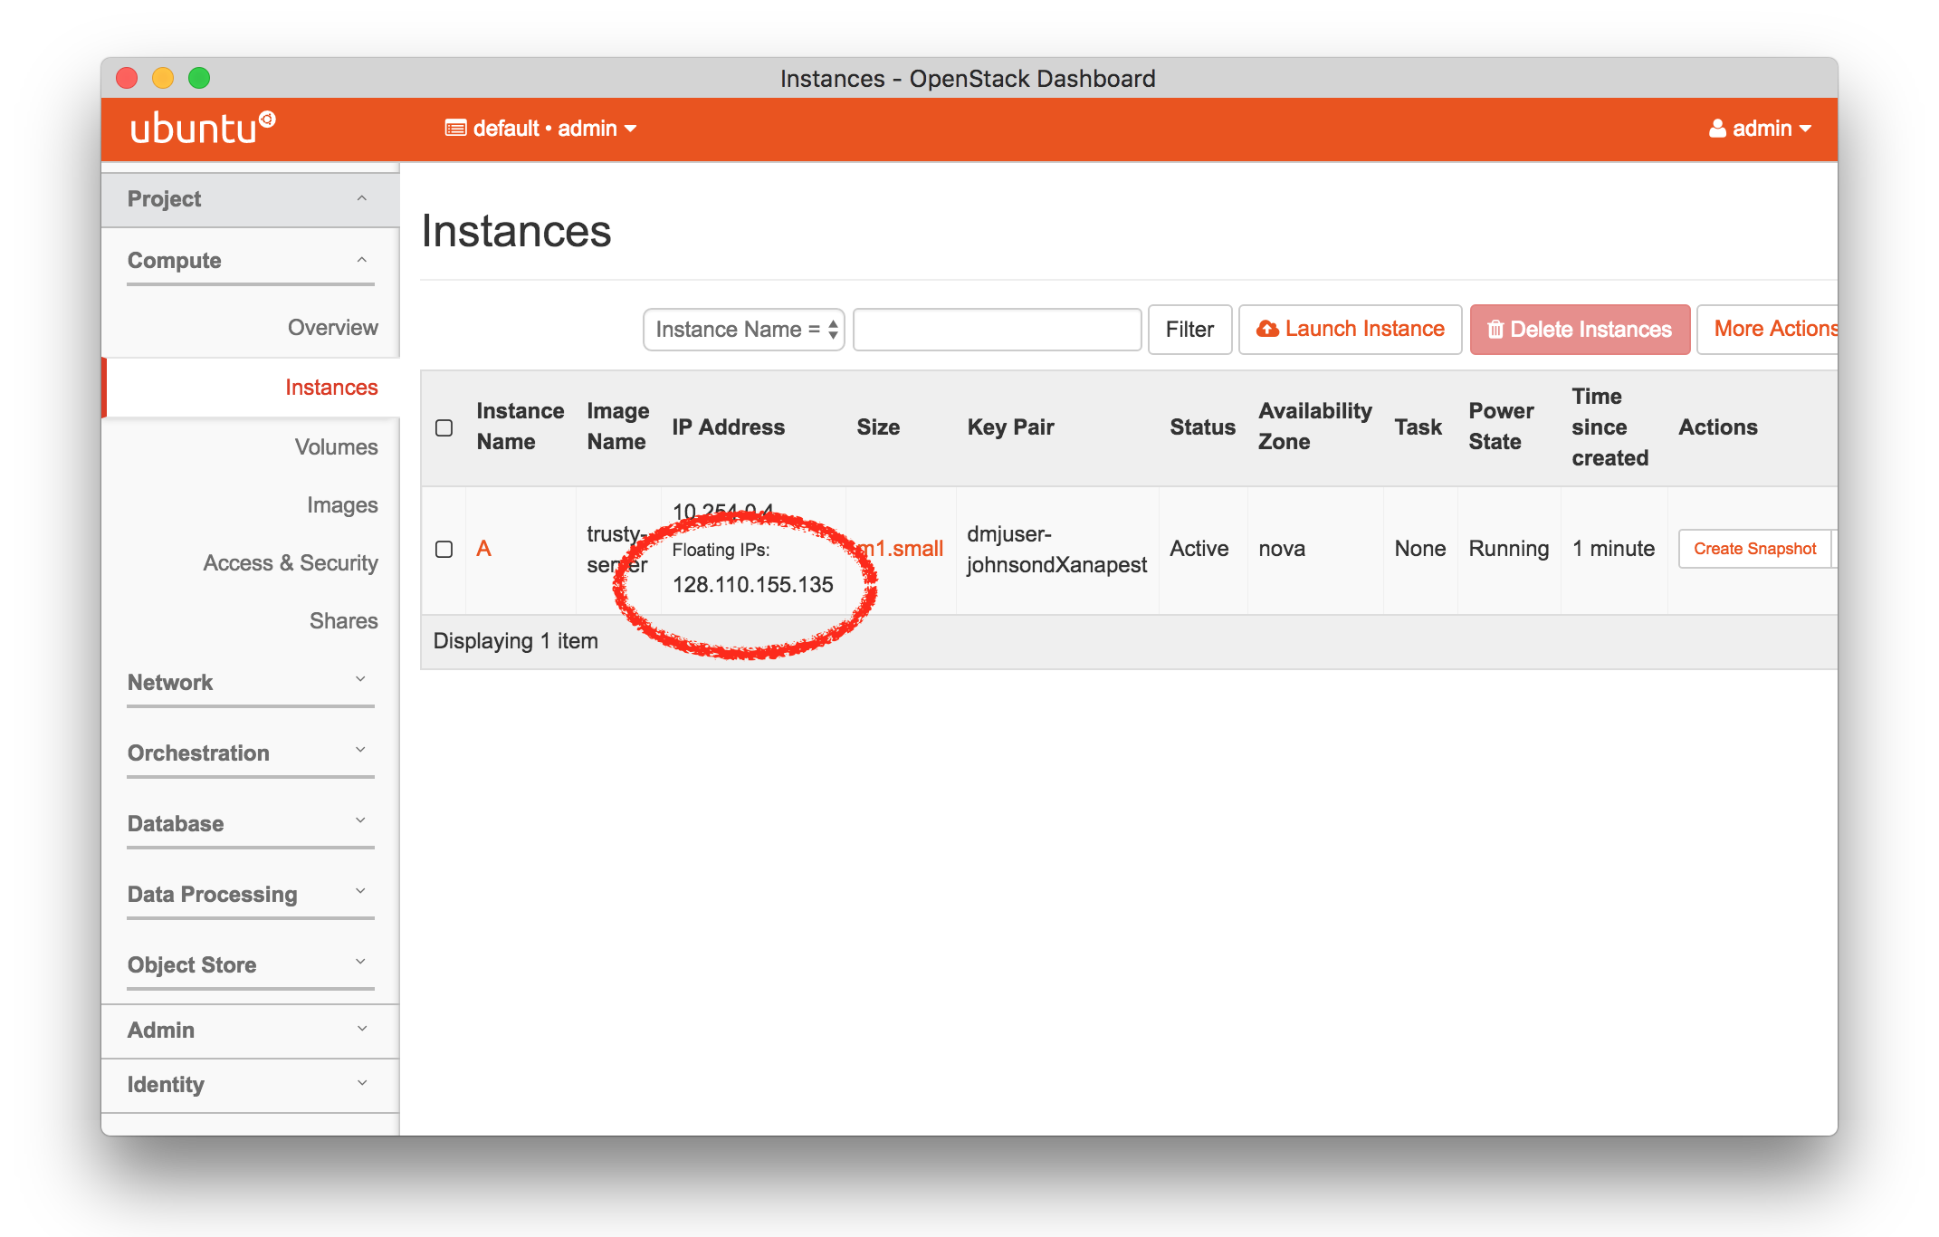The height and width of the screenshot is (1237, 1939).
Task: Open the More Actions menu
Action: coord(1768,330)
